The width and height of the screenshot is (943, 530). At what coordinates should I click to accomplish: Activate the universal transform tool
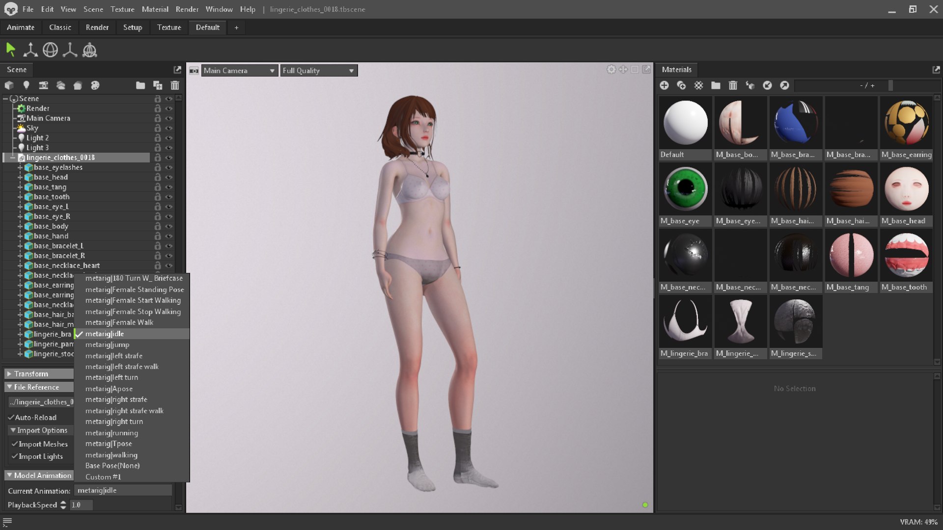[x=89, y=50]
